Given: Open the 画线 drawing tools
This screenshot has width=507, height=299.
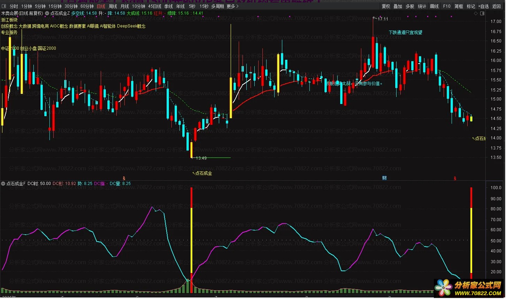Looking at the screenshot, I should click(x=434, y=6).
